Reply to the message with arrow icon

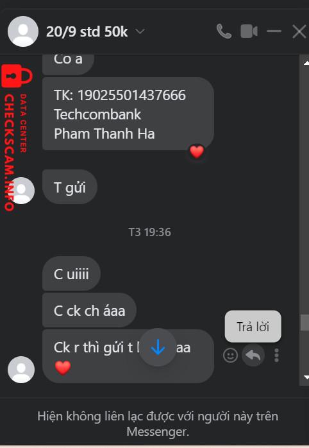[x=253, y=356]
